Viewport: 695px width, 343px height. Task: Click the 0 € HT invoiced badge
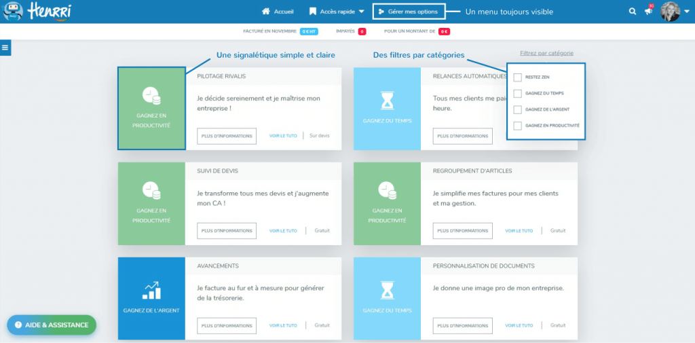point(309,31)
